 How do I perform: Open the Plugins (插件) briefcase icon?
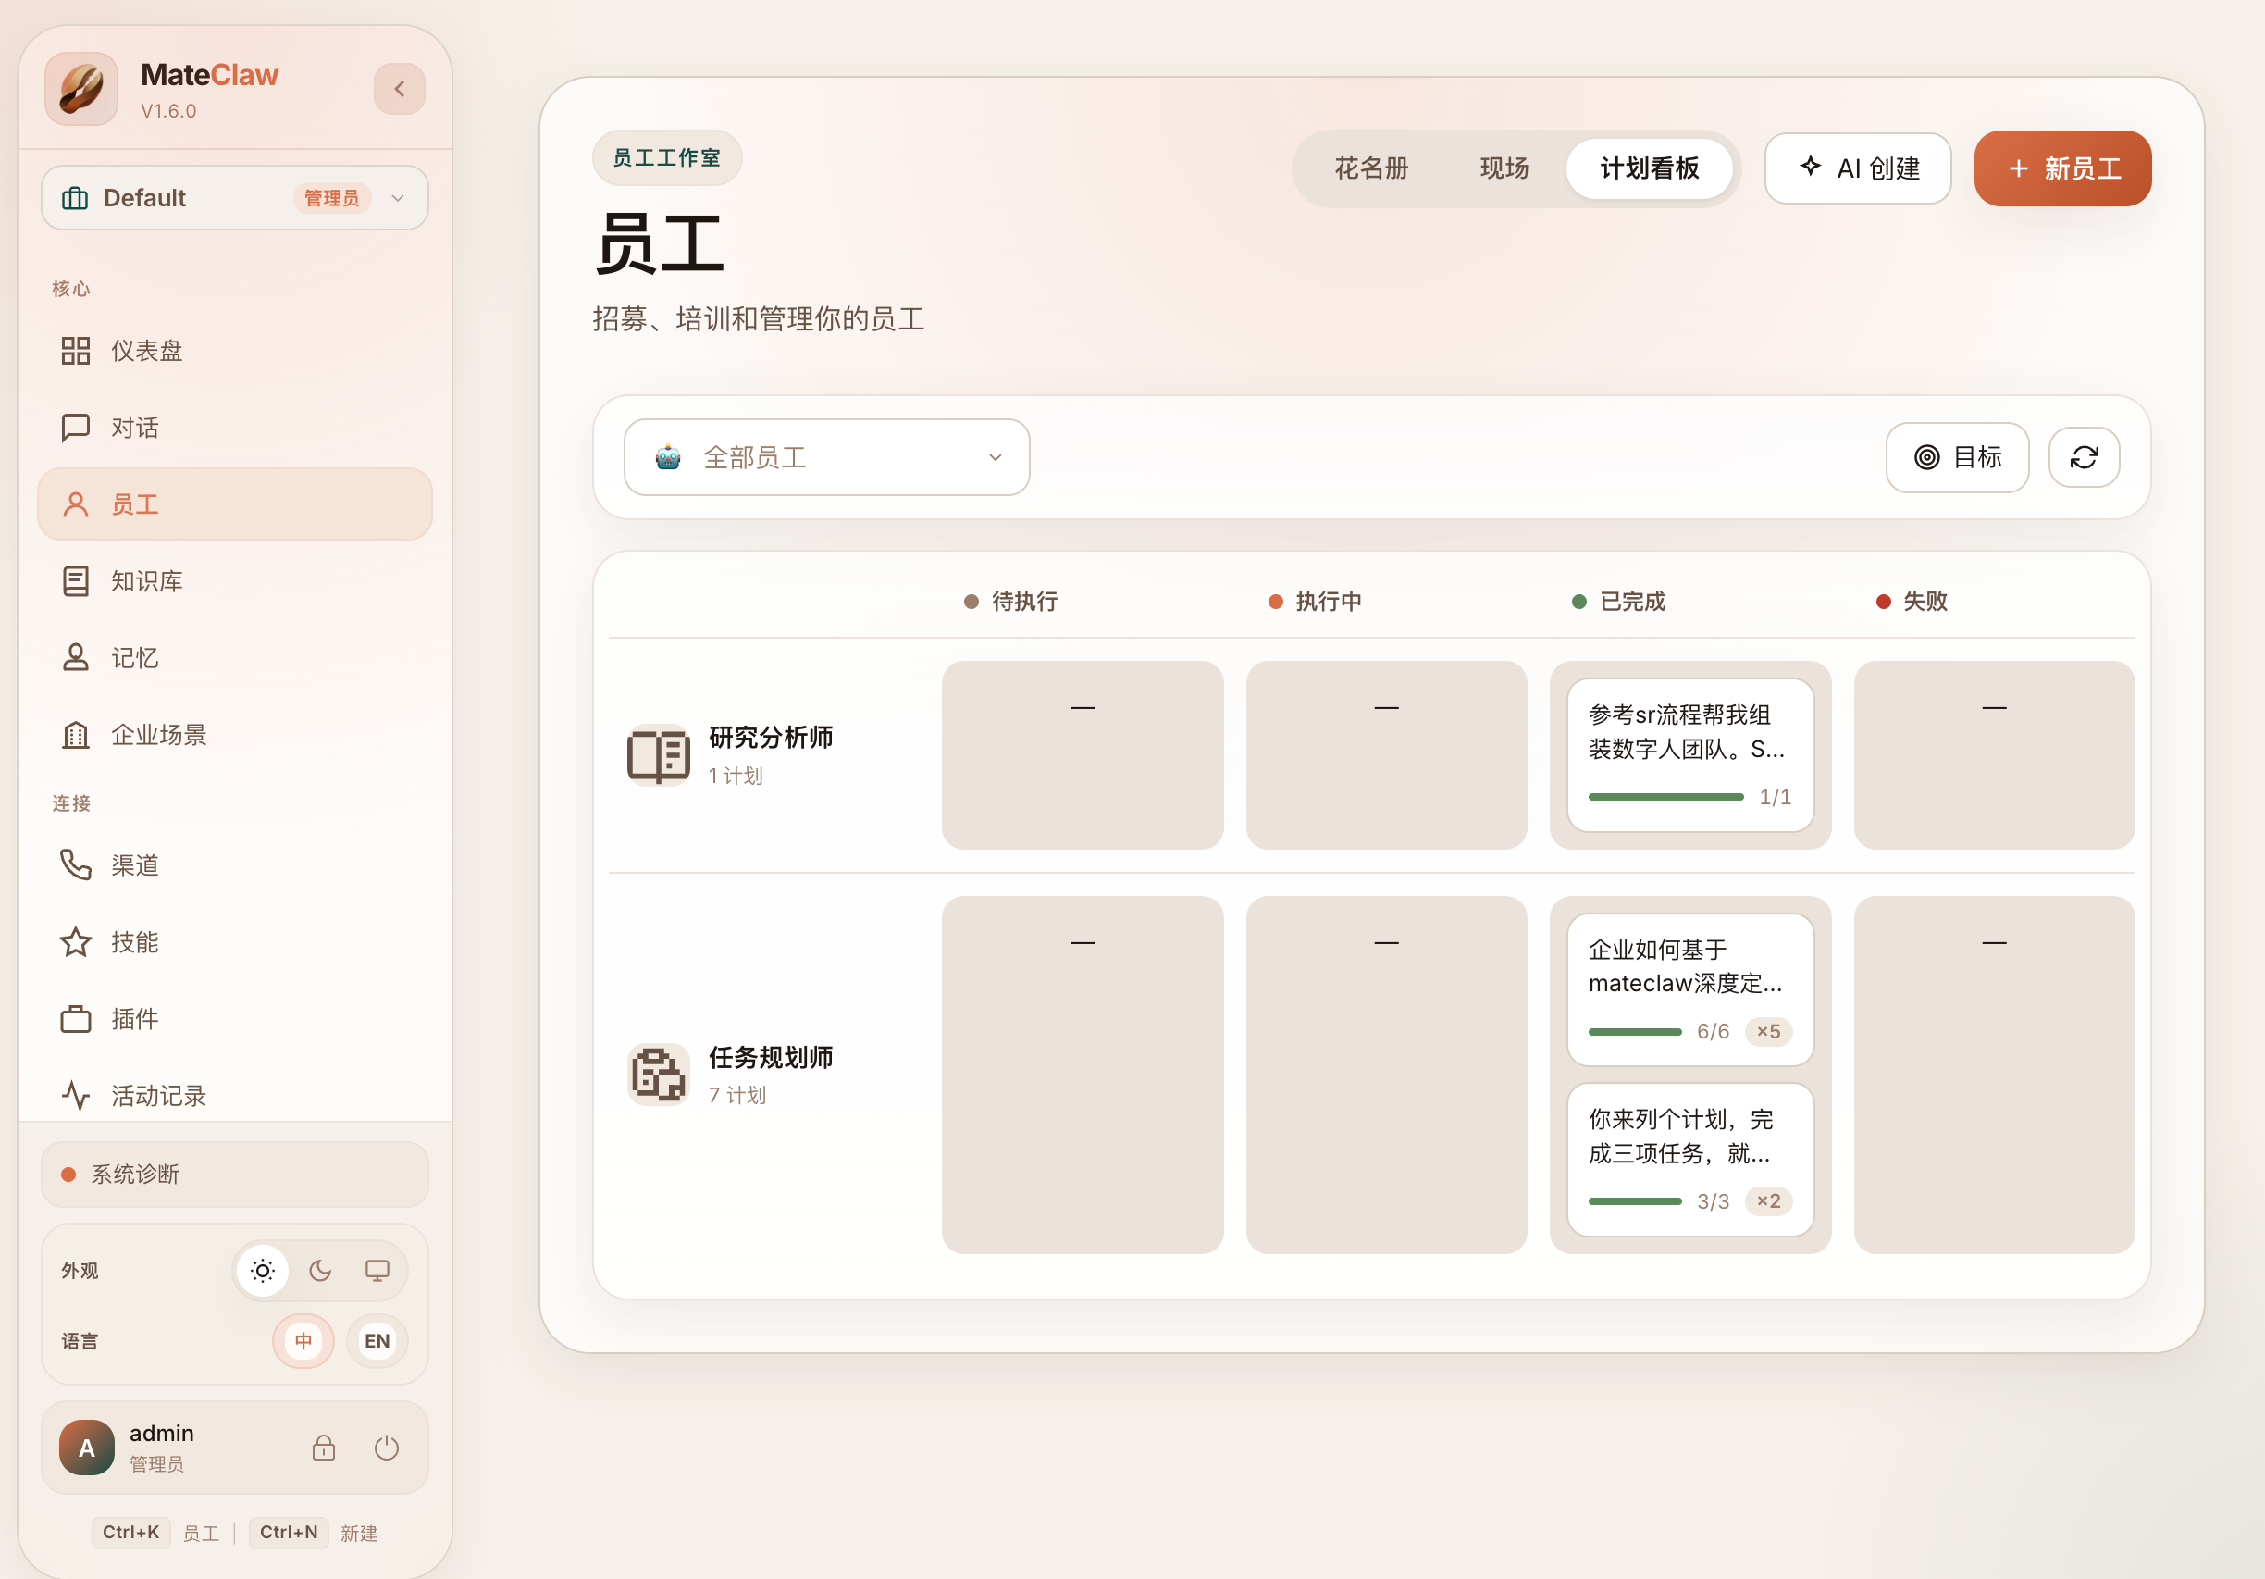click(76, 1018)
